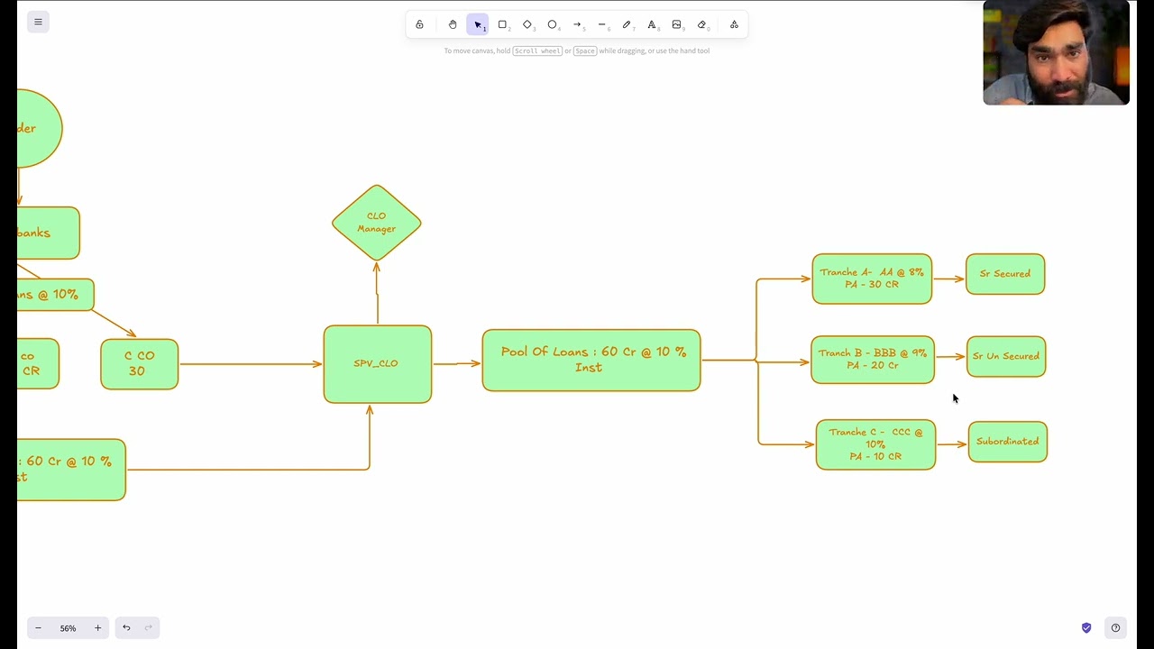The height and width of the screenshot is (649, 1154).
Task: Reset zoom via the 56% label
Action: coord(68,628)
